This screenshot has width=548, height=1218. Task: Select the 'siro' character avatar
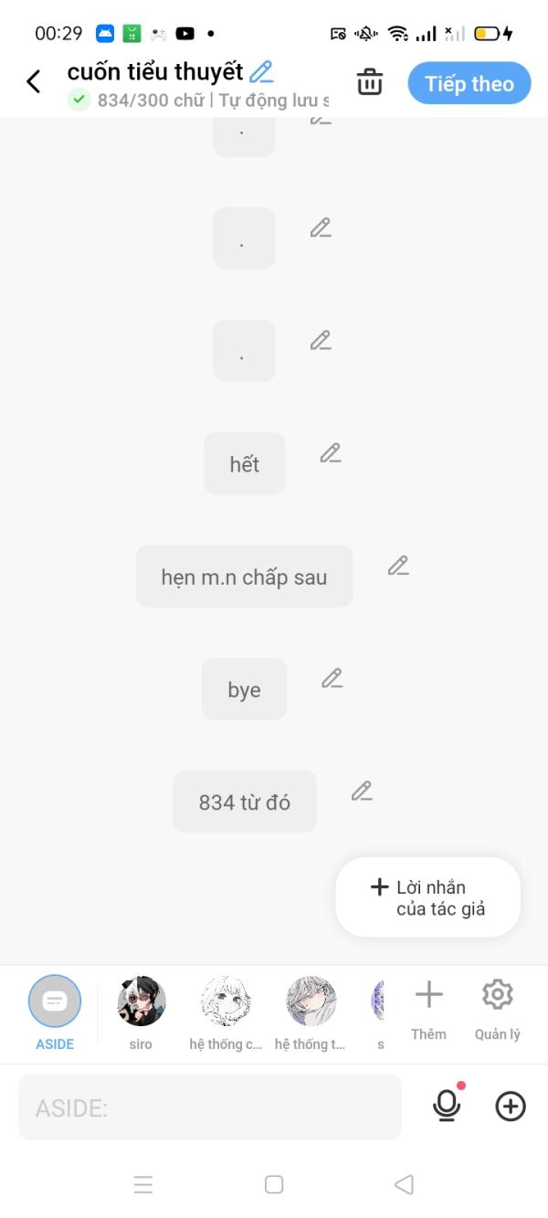(x=141, y=1001)
